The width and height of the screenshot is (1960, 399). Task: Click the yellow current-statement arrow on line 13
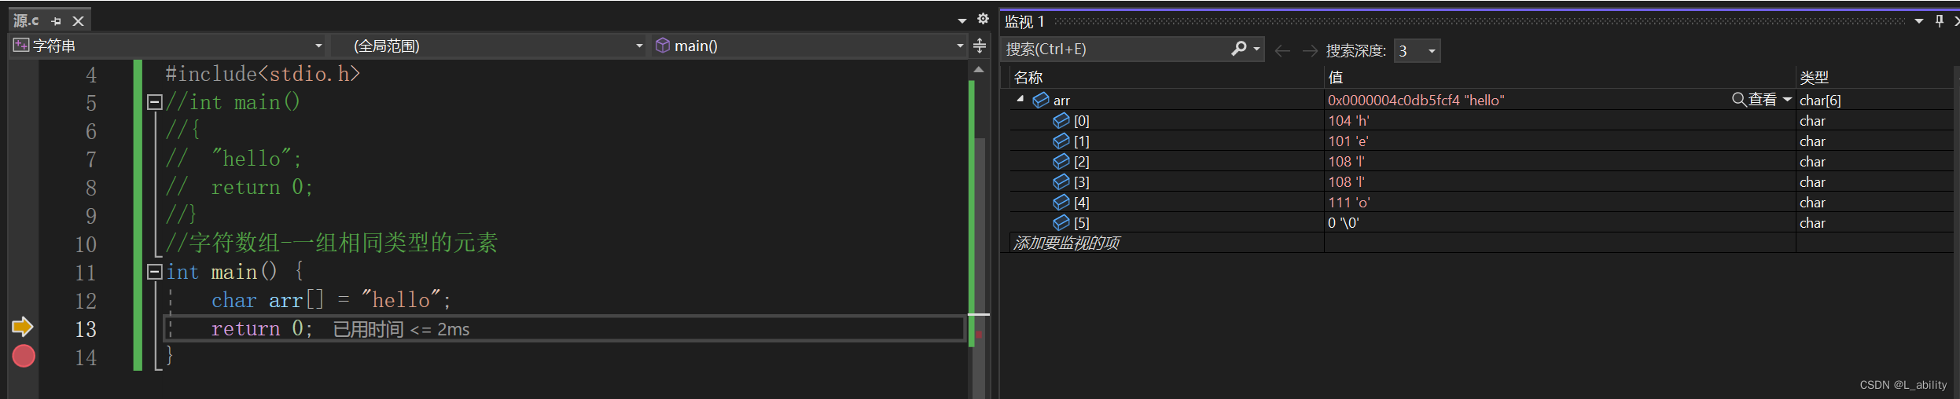23,327
